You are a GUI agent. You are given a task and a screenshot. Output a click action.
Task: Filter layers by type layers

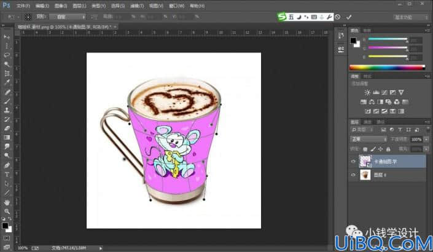pos(400,130)
